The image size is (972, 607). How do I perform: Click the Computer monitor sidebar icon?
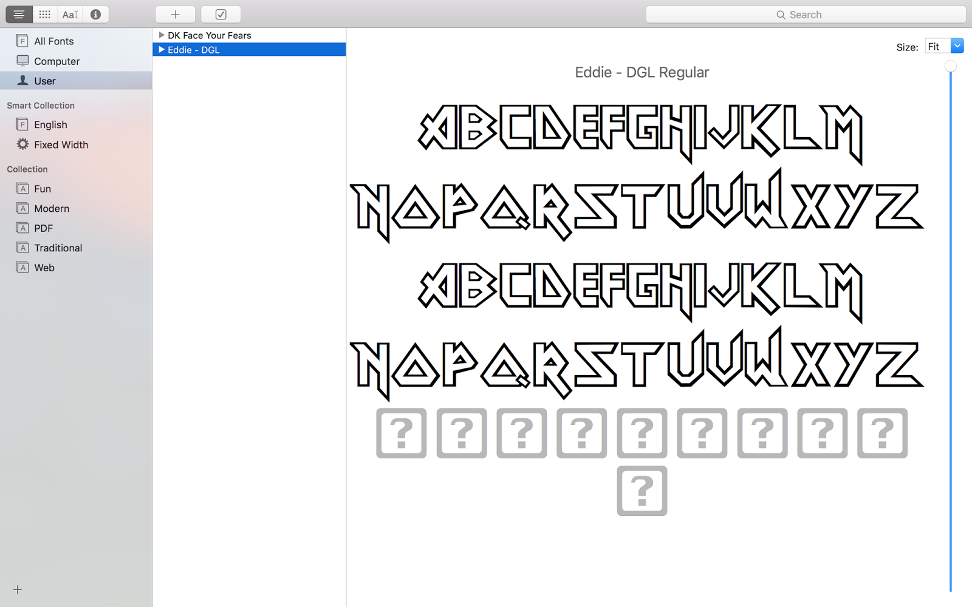[x=22, y=61]
